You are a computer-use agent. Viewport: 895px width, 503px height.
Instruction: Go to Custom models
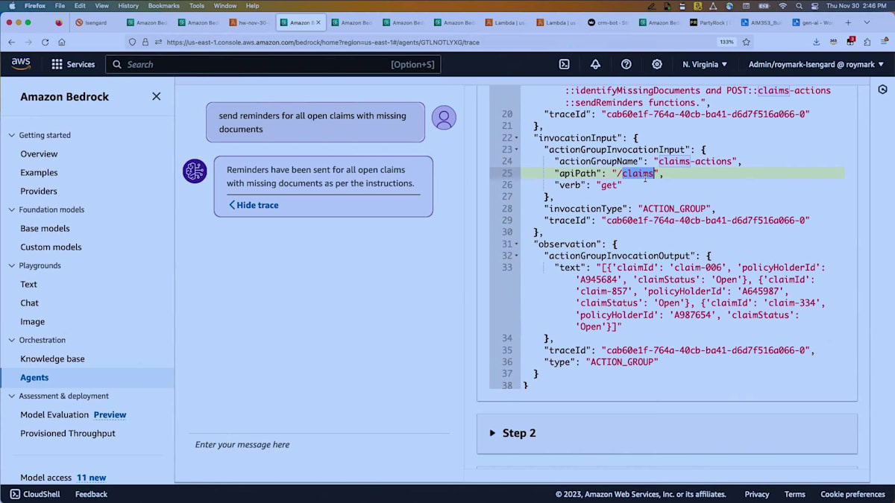[x=51, y=247]
